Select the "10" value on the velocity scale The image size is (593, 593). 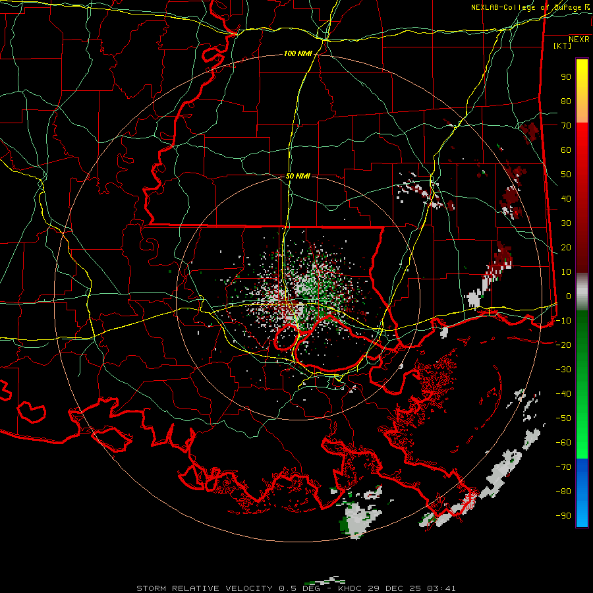(566, 272)
